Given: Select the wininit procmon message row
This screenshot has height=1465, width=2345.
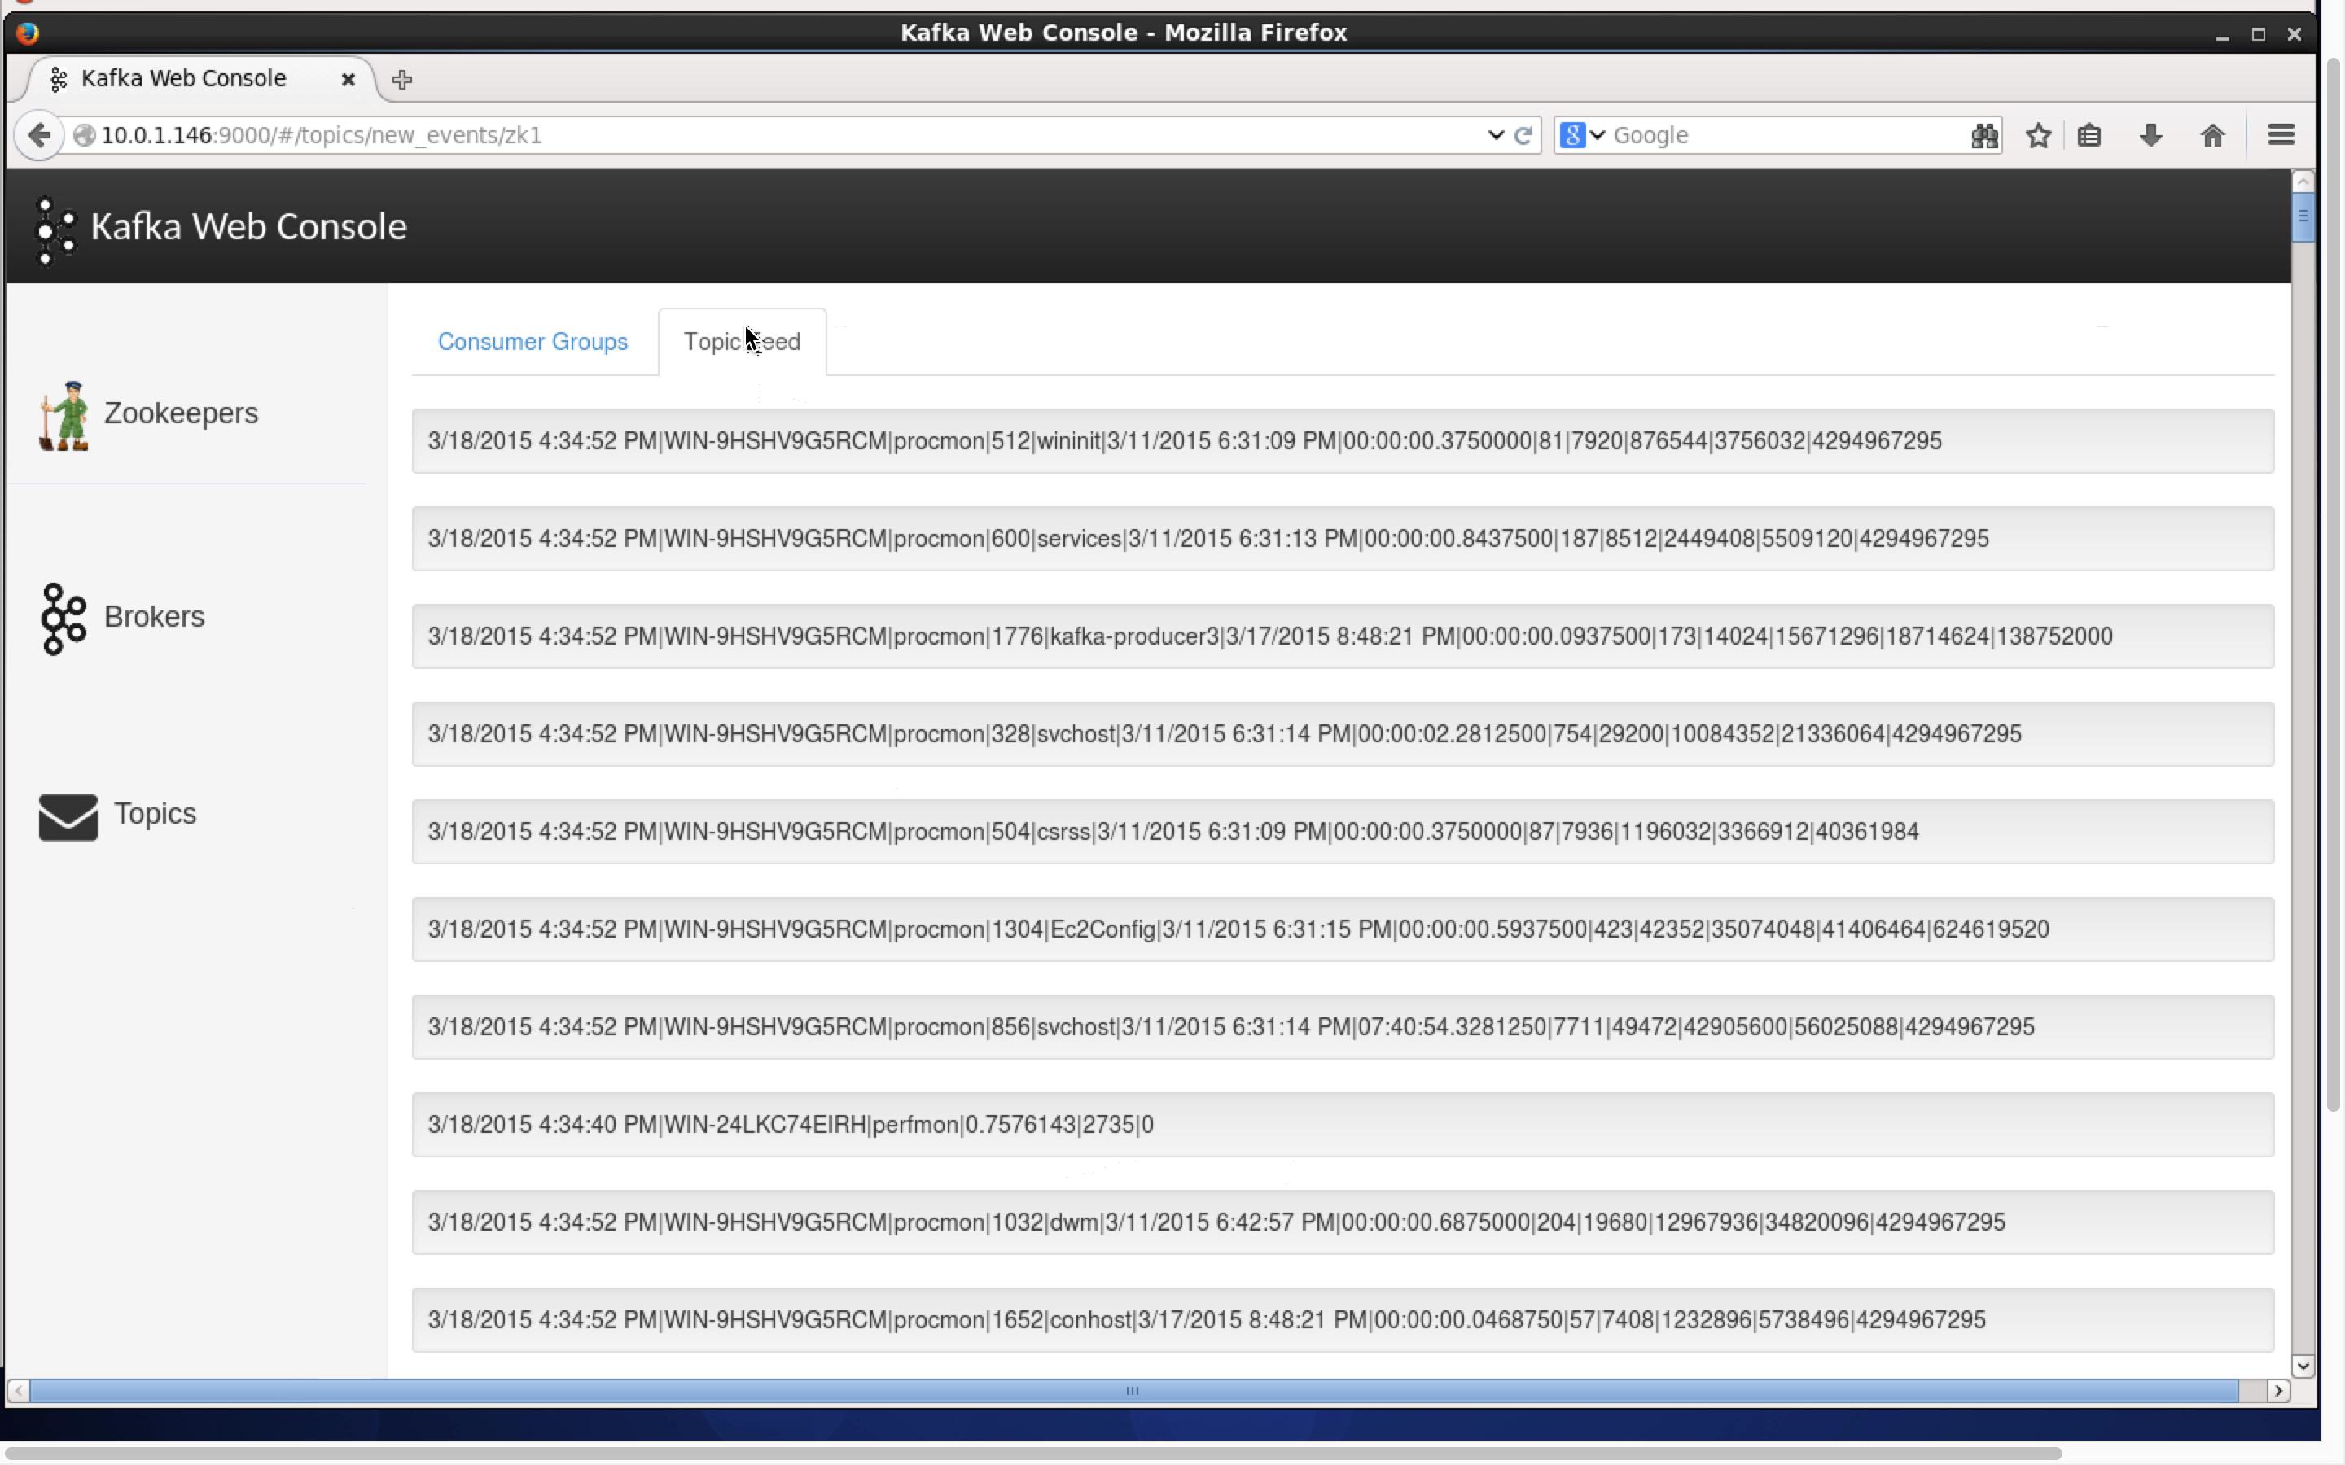Looking at the screenshot, I should click(1342, 441).
